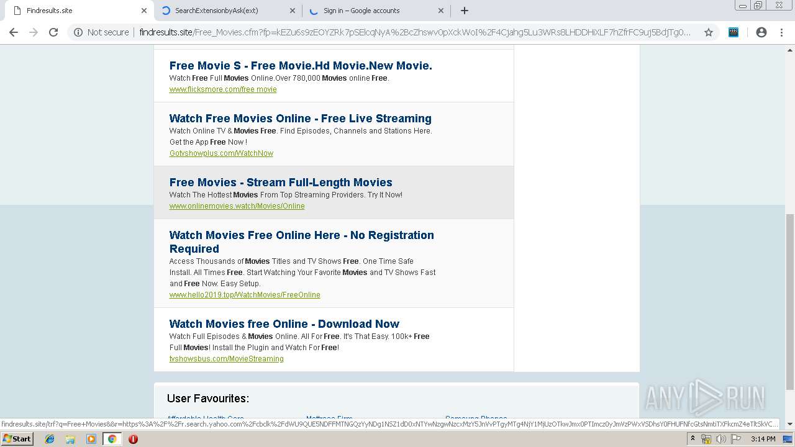Bookmark this page with the star icon

709,32
